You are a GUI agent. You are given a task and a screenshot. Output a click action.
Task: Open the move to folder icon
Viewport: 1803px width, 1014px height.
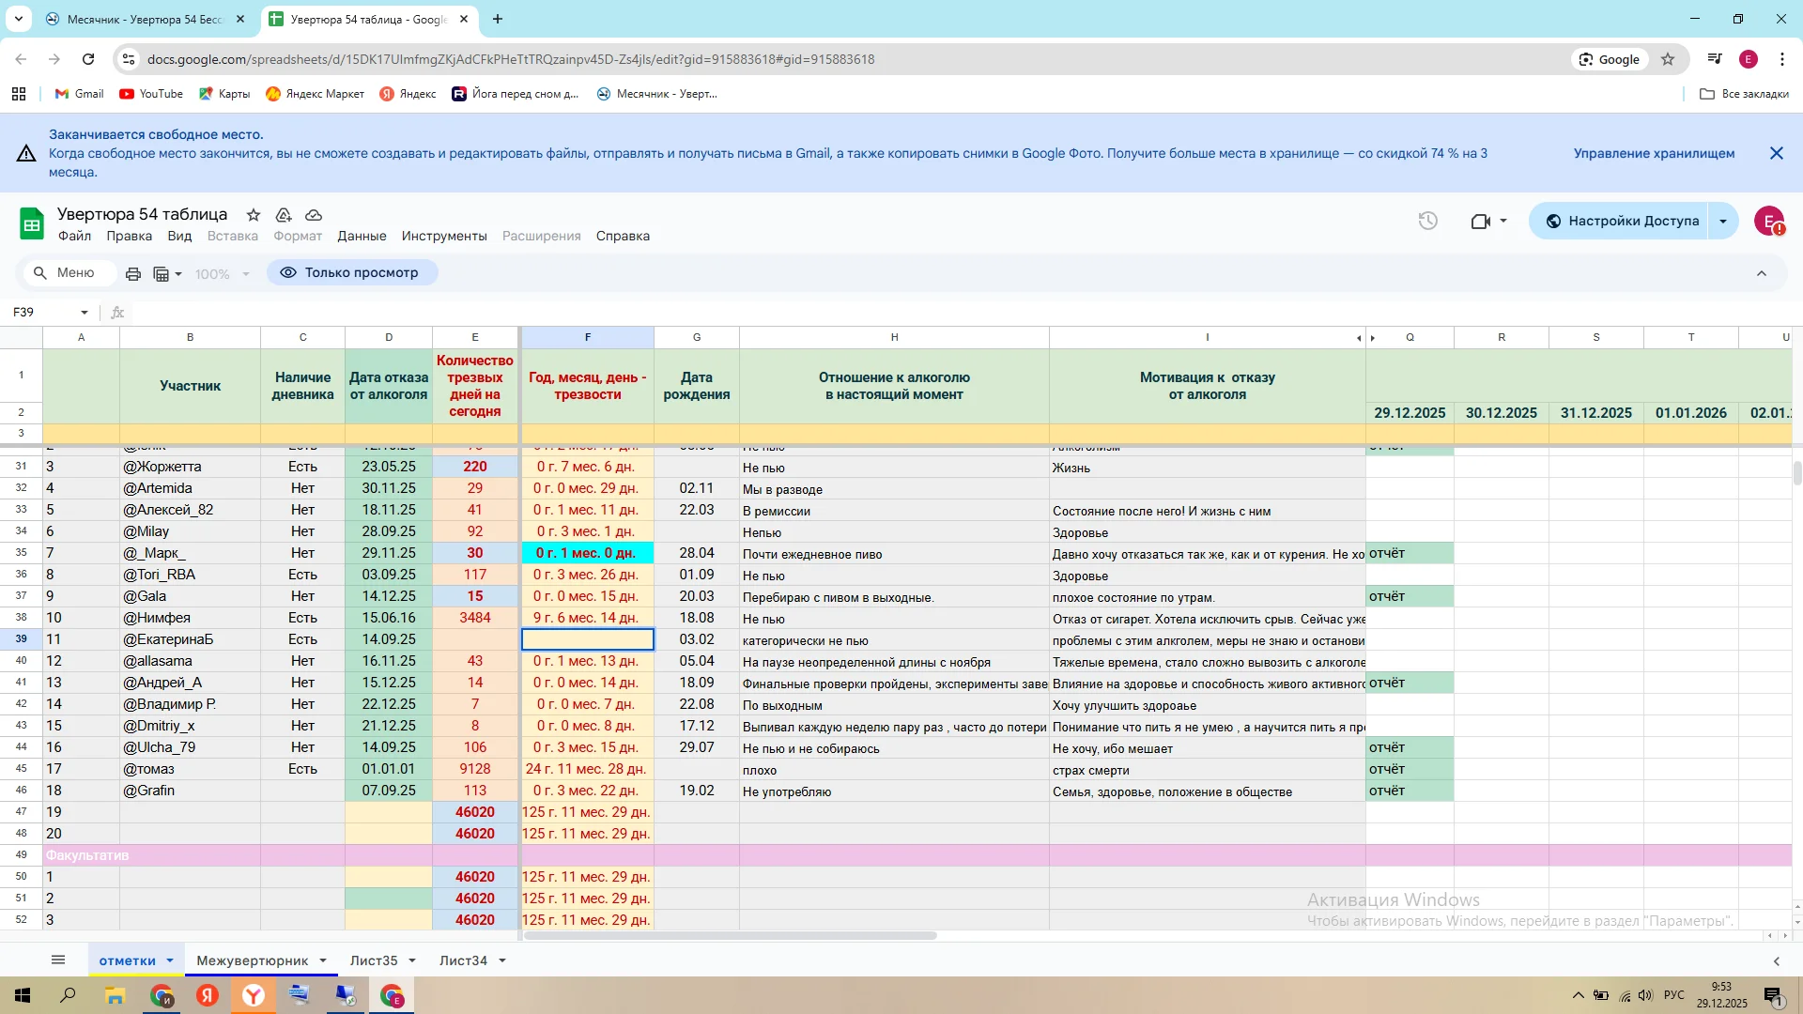284,215
